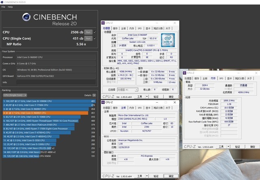The image size is (260, 180).
Task: Run the multi-core CPU benchmark
Action: (x=88, y=32)
